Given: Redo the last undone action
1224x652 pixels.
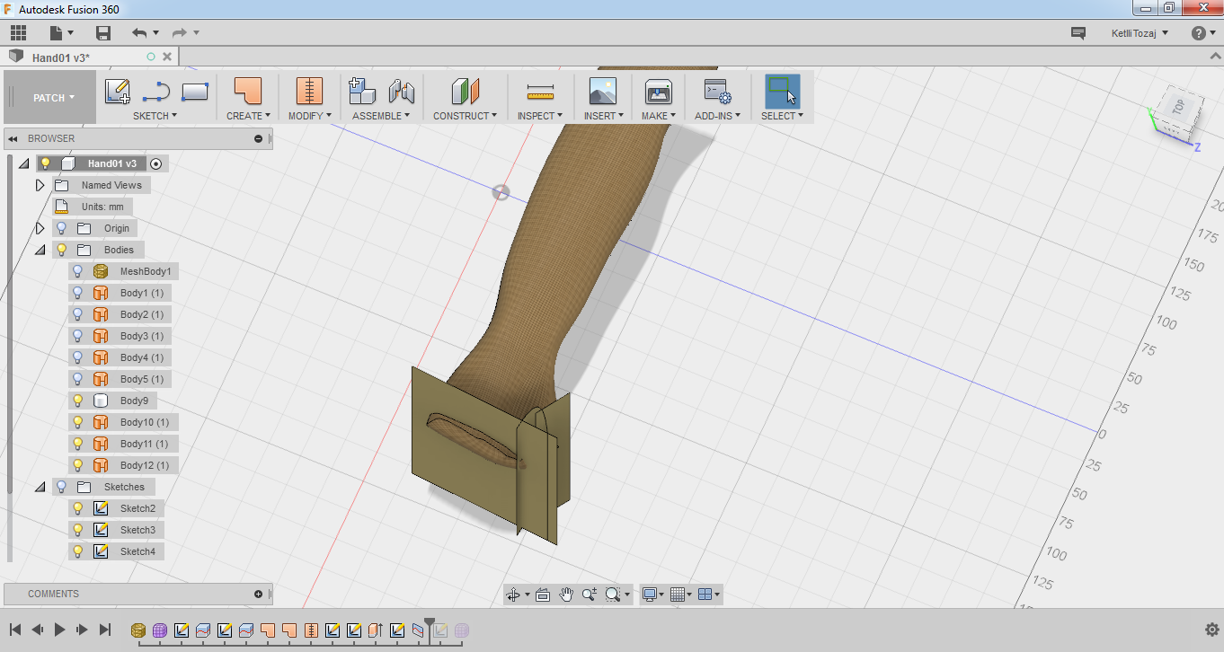Looking at the screenshot, I should (x=179, y=33).
